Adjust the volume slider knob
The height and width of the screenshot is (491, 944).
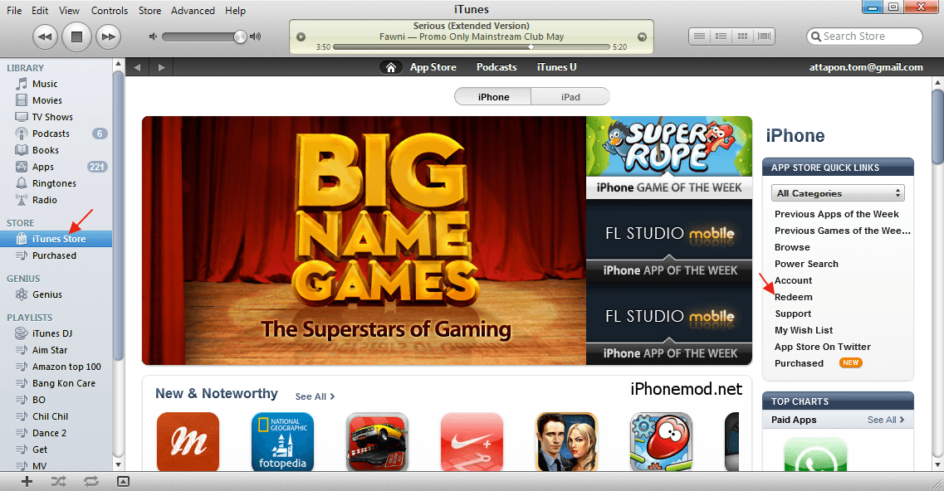coord(240,36)
